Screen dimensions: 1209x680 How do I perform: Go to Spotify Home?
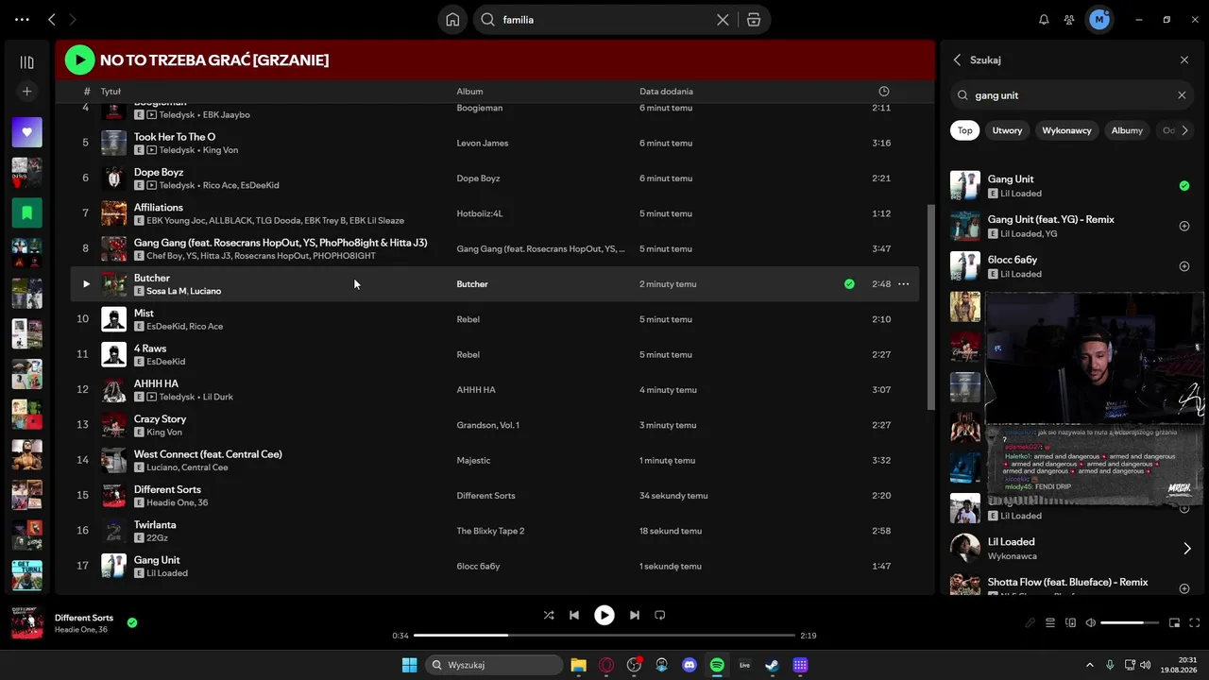[453, 20]
